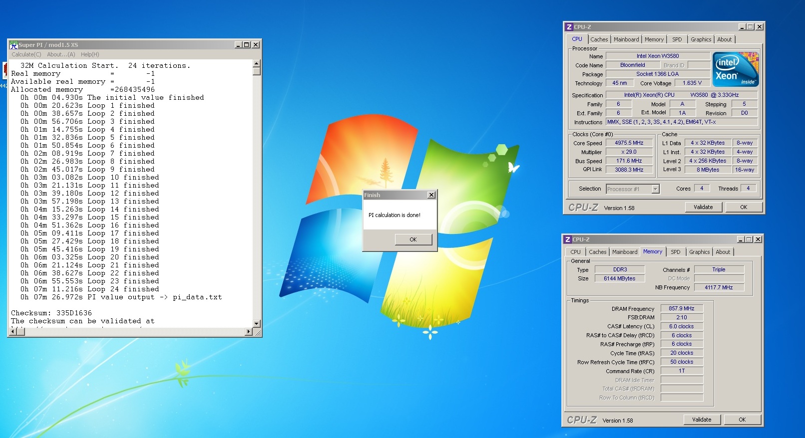Switch to About tab in top CPU-Z window
Image resolution: width=805 pixels, height=438 pixels.
[725, 39]
